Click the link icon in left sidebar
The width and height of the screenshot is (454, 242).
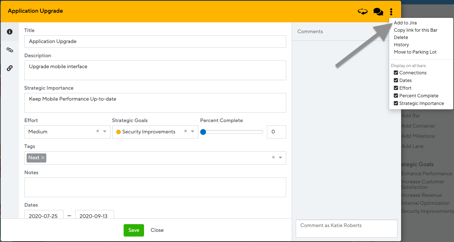(x=9, y=68)
